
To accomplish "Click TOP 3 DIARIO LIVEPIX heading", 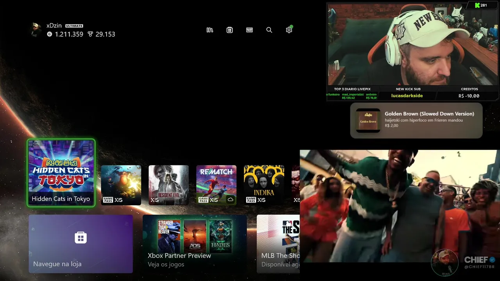I will coord(352,89).
